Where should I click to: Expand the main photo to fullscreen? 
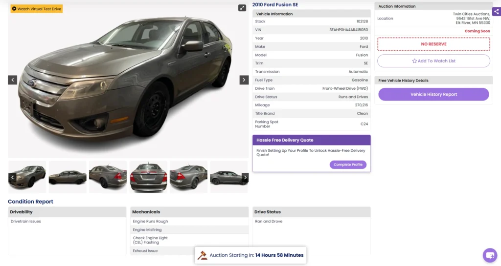(x=242, y=8)
